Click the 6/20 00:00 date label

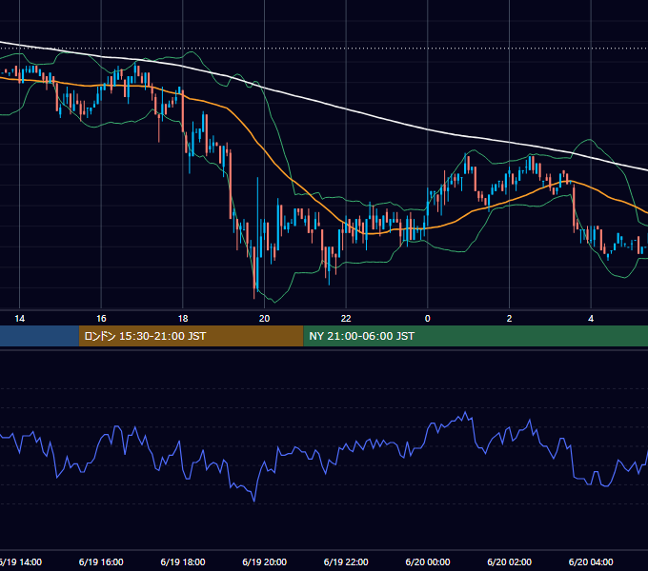click(x=428, y=561)
